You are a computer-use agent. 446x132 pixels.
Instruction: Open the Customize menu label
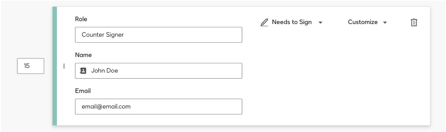(363, 22)
